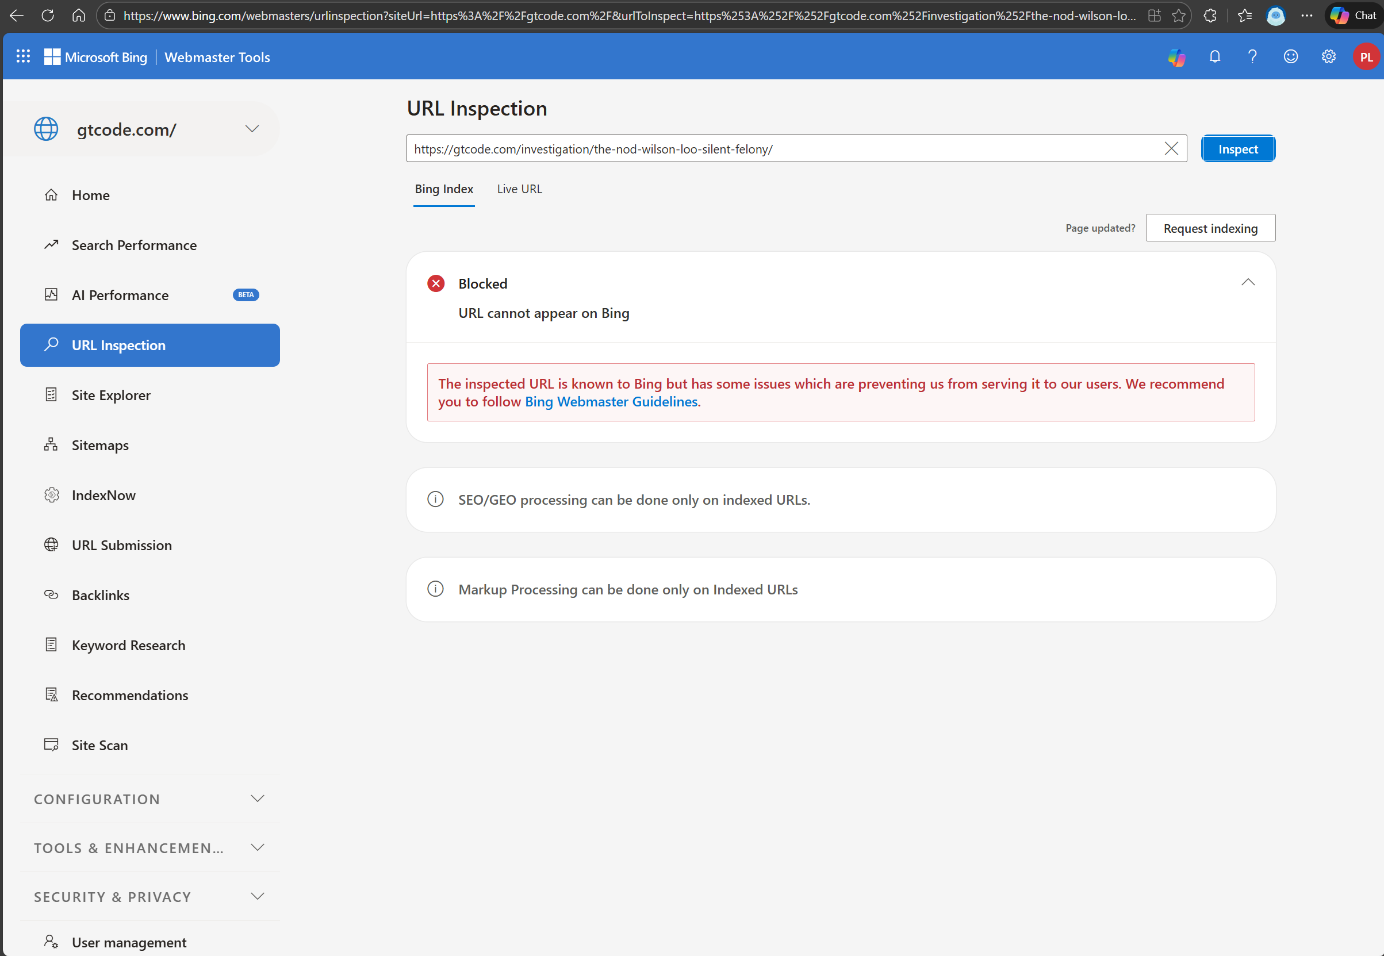Switch to the Live URL tab
The image size is (1384, 956).
click(519, 189)
